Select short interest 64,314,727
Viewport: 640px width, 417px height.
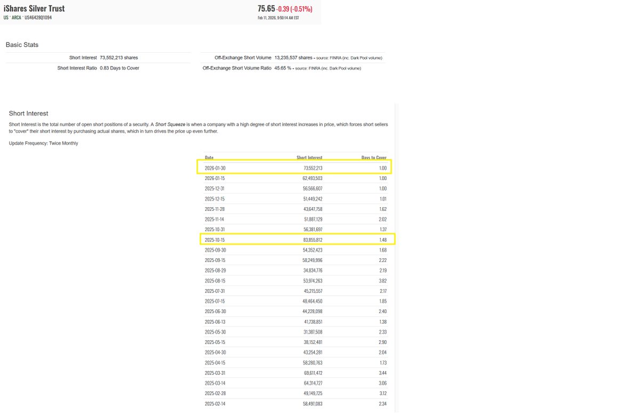pyautogui.click(x=312, y=383)
